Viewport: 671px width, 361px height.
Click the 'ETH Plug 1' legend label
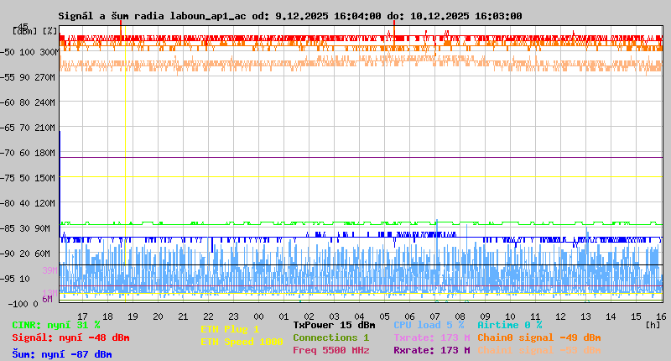(230, 329)
